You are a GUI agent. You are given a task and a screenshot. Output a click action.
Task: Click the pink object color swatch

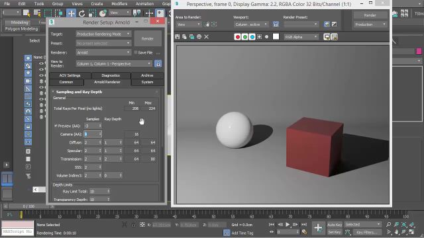(x=419, y=52)
